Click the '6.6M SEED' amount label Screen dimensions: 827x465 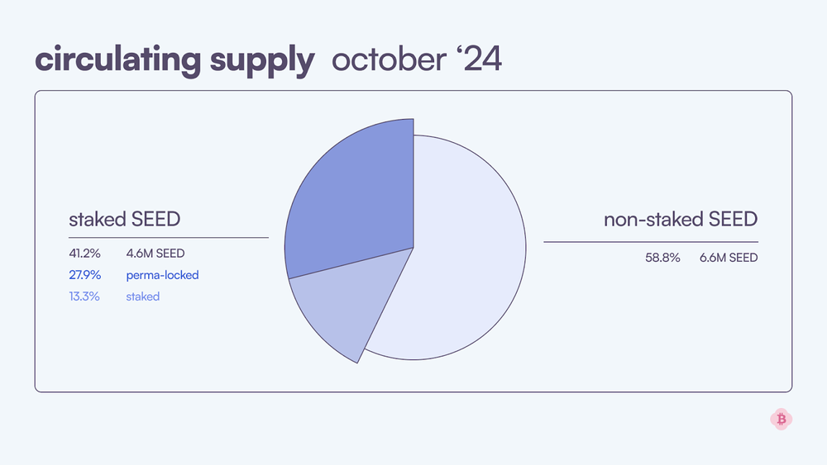(x=729, y=258)
